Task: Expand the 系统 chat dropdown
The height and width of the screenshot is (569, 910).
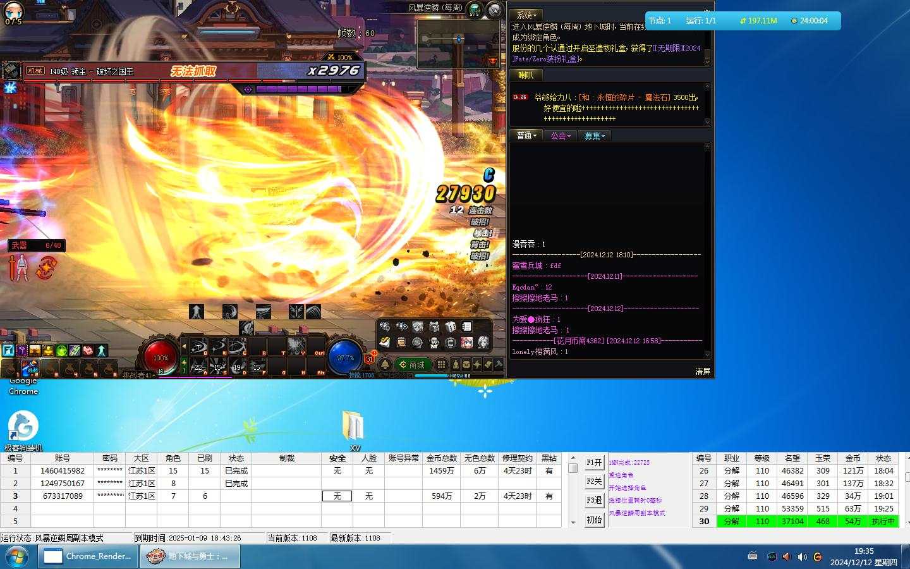Action: [526, 15]
